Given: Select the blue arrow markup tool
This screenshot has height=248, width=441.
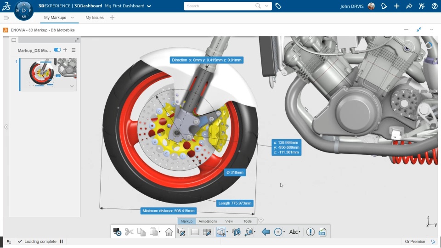Looking at the screenshot, I should [x=266, y=232].
